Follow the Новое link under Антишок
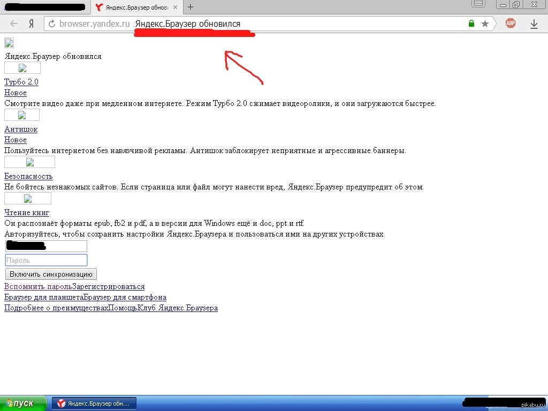This screenshot has width=548, height=411. [16, 140]
